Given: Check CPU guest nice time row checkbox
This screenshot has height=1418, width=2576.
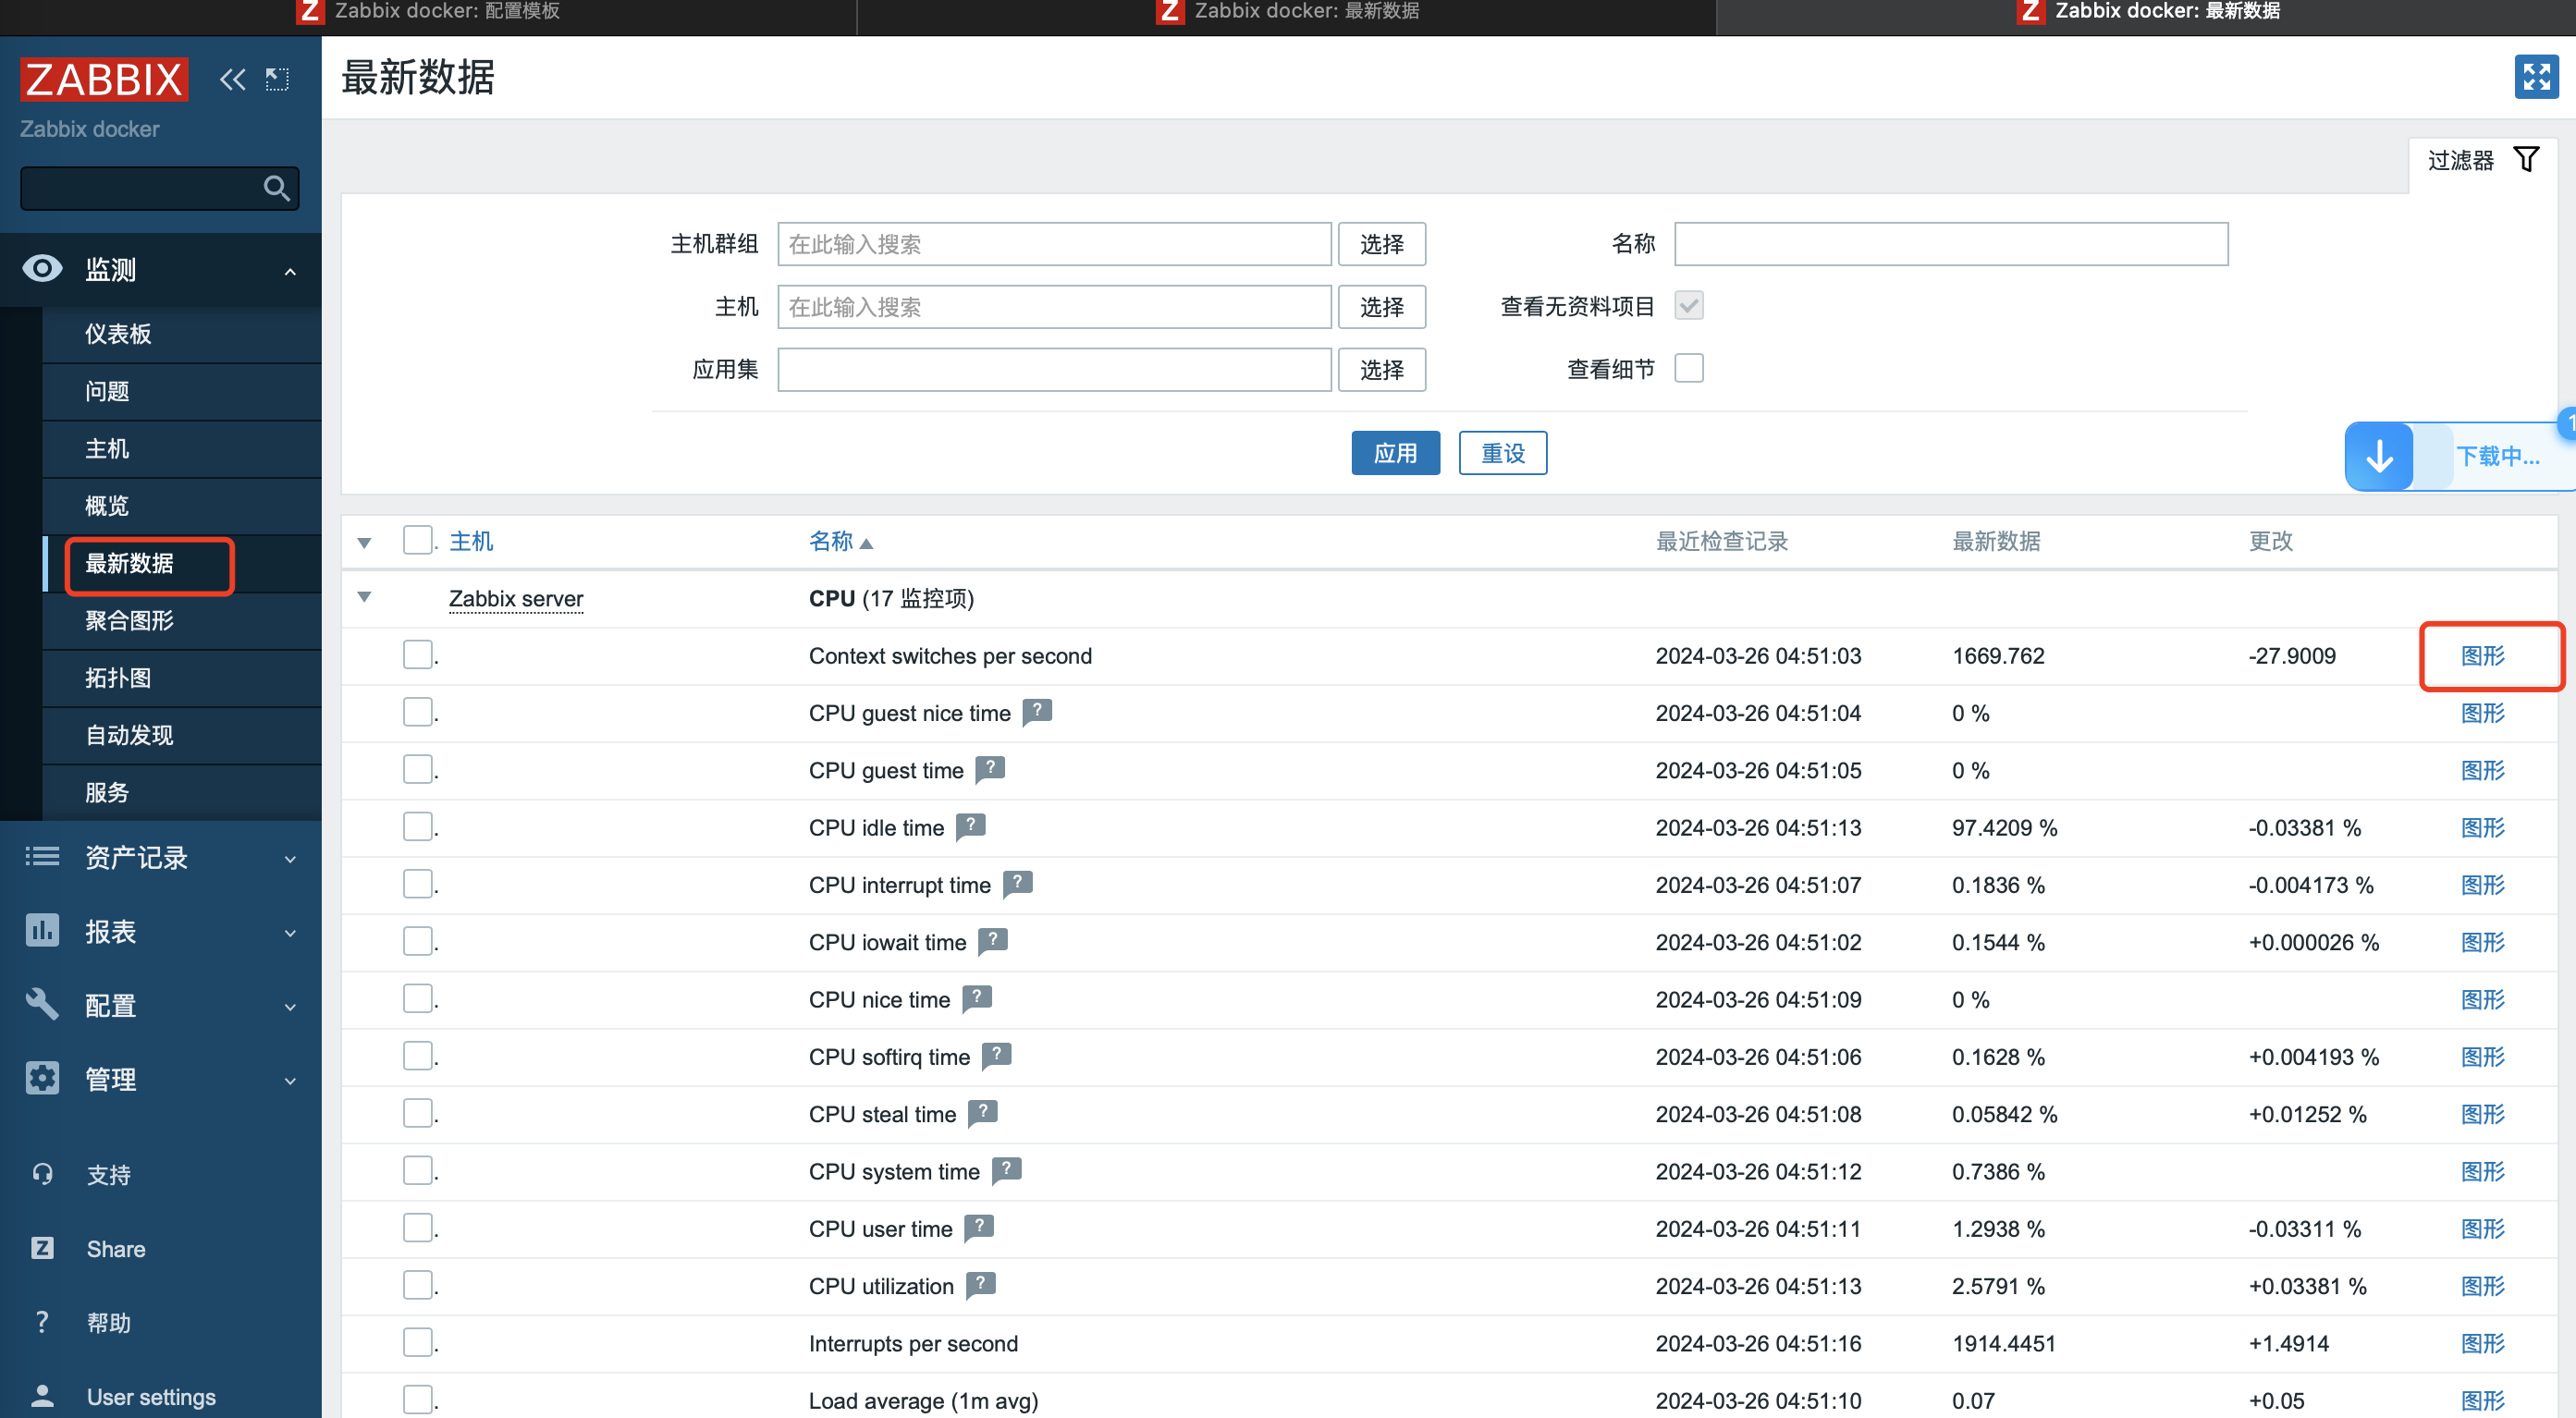Looking at the screenshot, I should coord(418,712).
